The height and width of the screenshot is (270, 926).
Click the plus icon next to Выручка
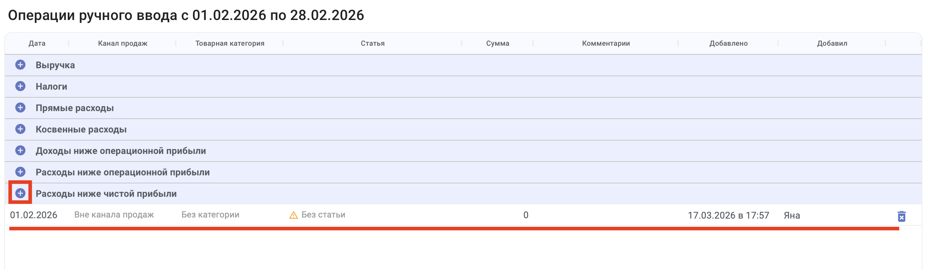(20, 65)
